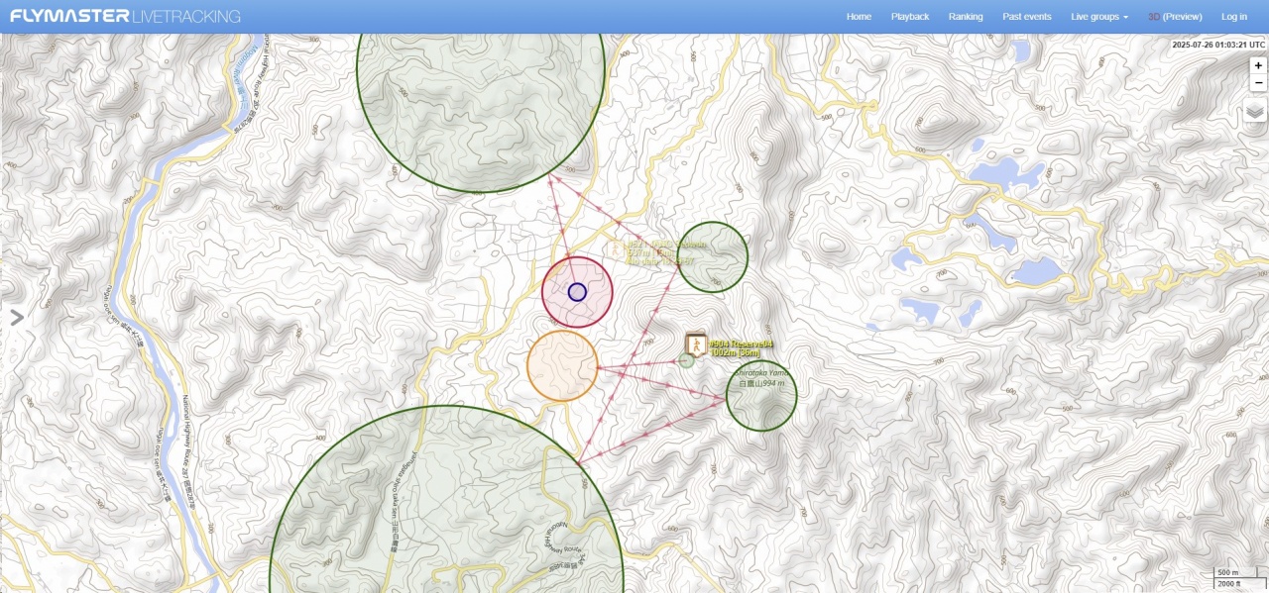Switch to the 3D (Preview) view
Screen dimensions: 1269x593
click(1175, 17)
